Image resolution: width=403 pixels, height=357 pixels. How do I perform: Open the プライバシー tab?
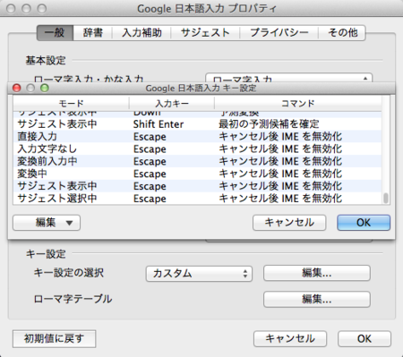point(279,32)
